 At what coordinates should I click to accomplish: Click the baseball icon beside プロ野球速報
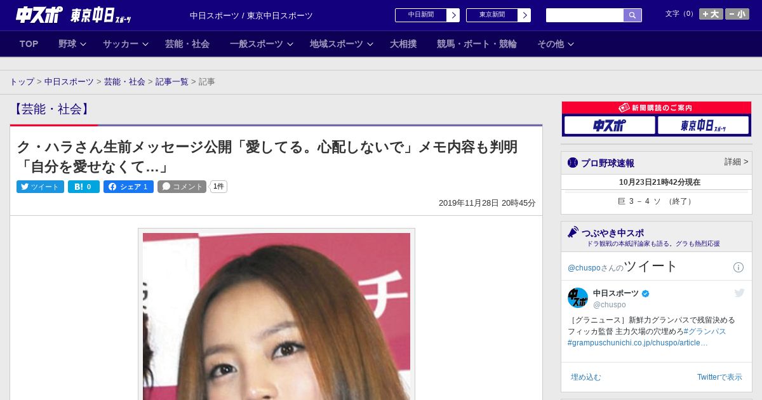click(x=573, y=163)
